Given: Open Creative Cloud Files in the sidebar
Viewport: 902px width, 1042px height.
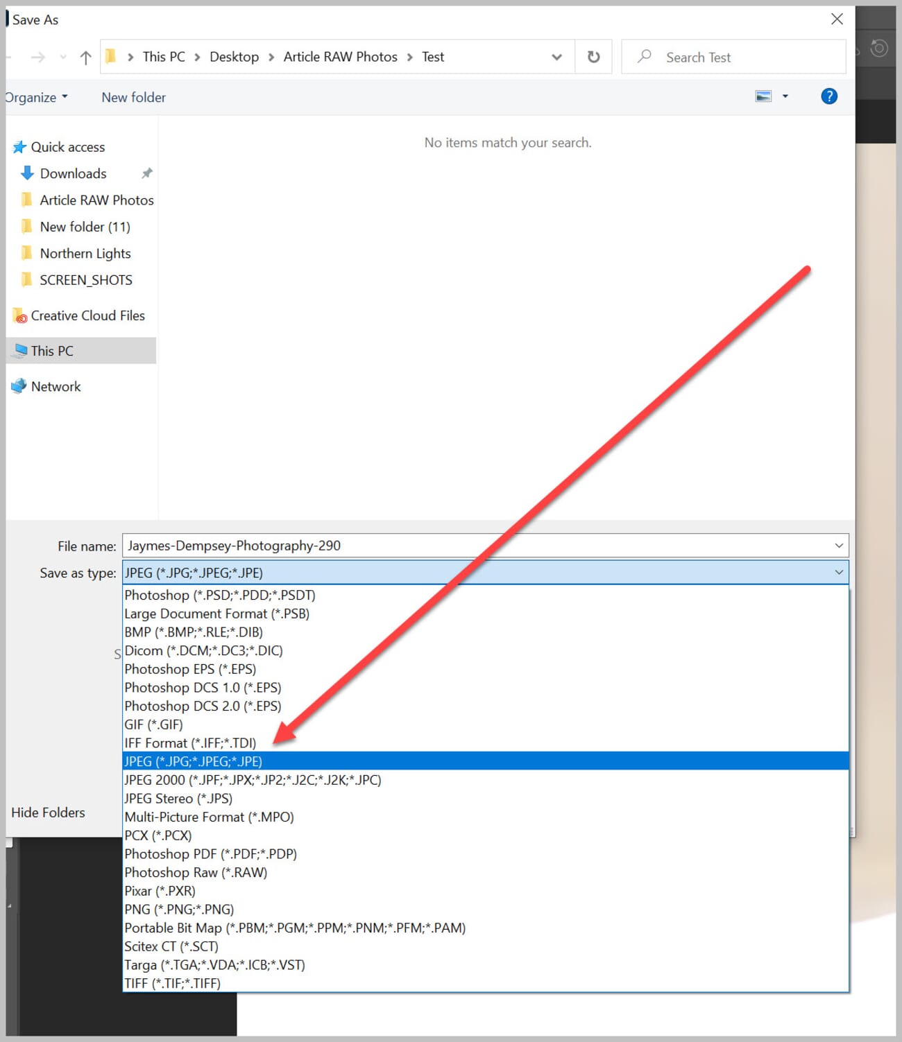Looking at the screenshot, I should tap(87, 315).
